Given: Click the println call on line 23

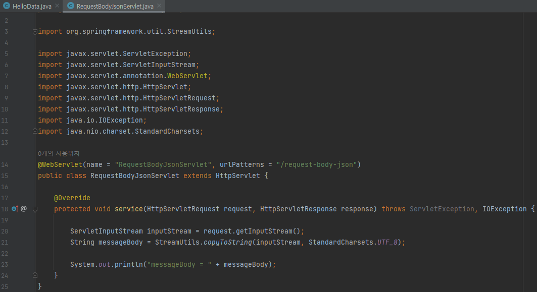Looking at the screenshot, I should tap(128, 265).
